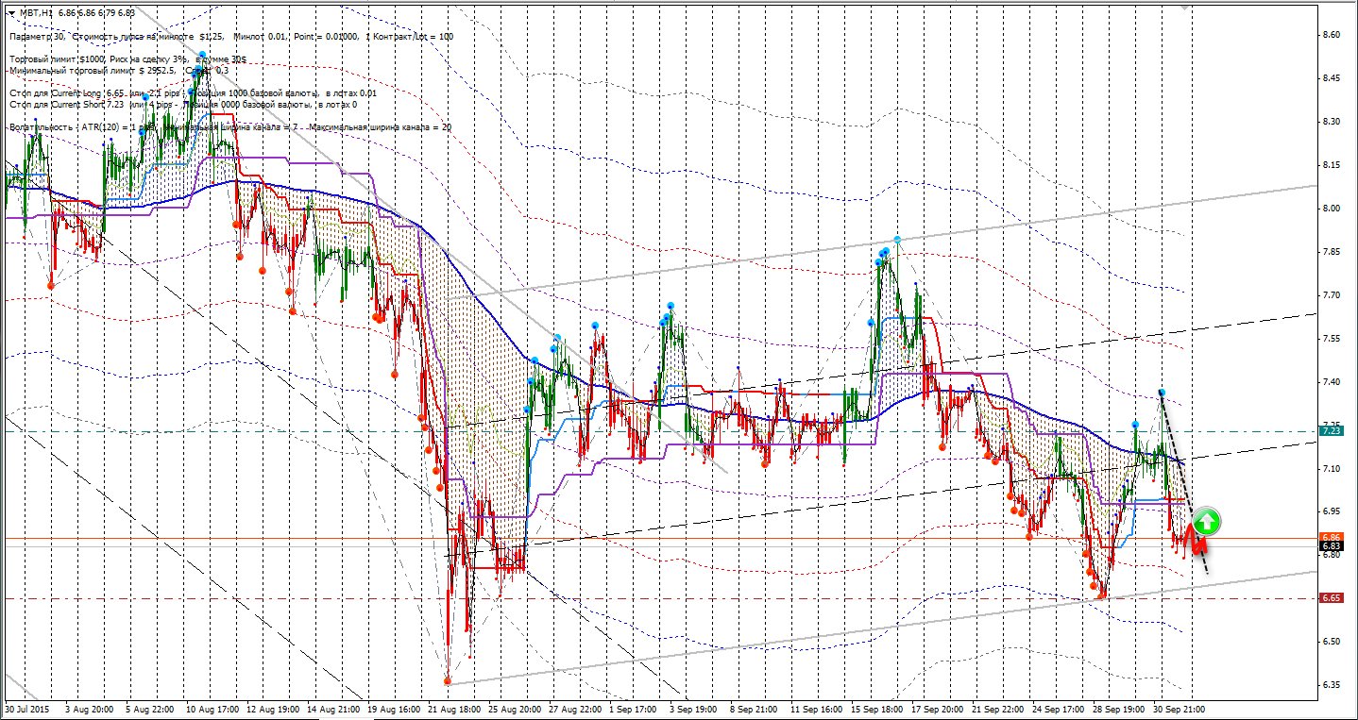This screenshot has width=1358, height=720.
Task: Click the 8.15 price scale label
Action: [1333, 165]
